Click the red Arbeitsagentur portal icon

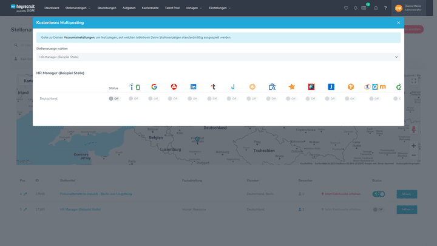click(174, 87)
